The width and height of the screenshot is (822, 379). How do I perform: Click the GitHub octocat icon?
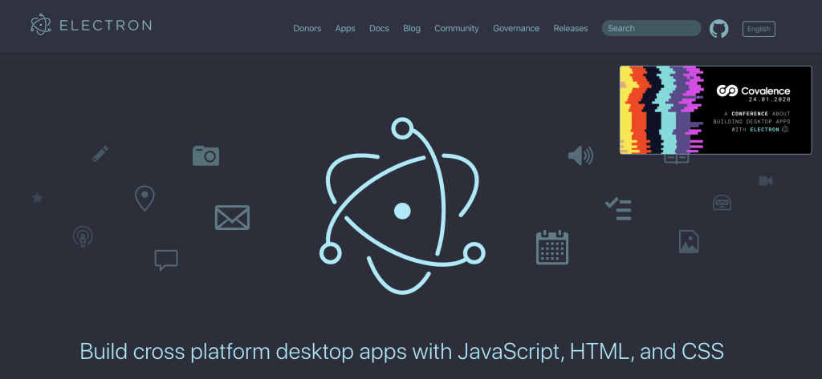[719, 29]
